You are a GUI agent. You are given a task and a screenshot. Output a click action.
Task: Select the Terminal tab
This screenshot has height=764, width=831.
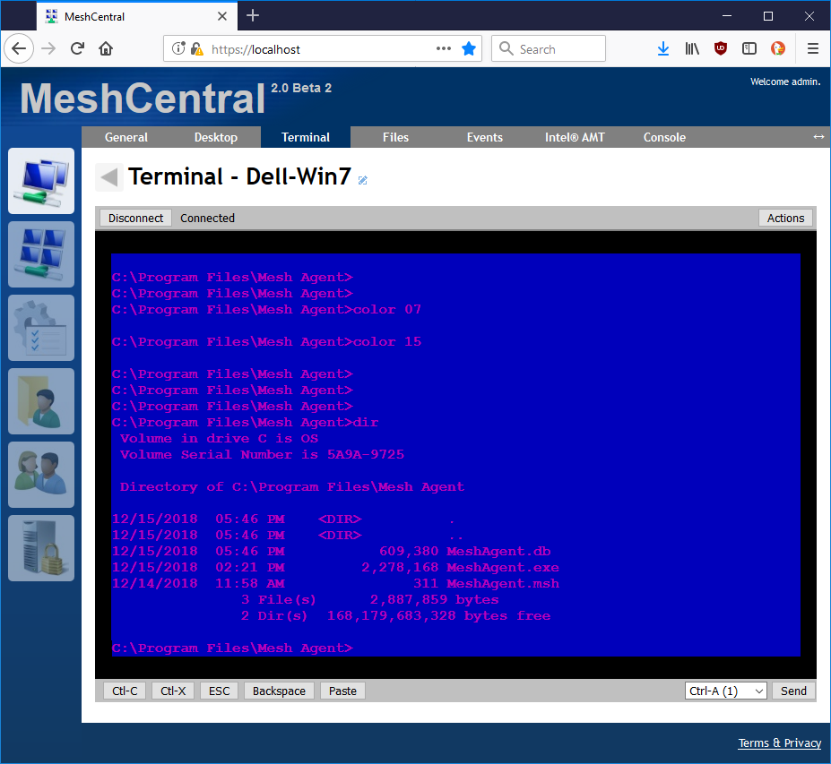click(x=306, y=137)
